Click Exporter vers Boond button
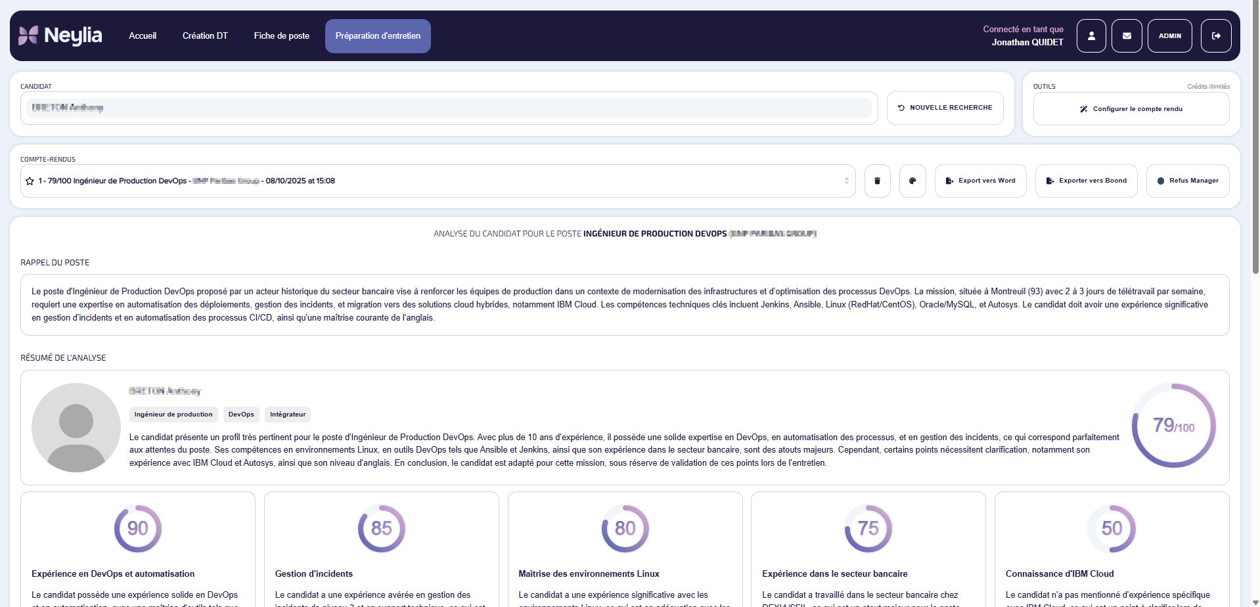The image size is (1260, 607). coord(1086,181)
